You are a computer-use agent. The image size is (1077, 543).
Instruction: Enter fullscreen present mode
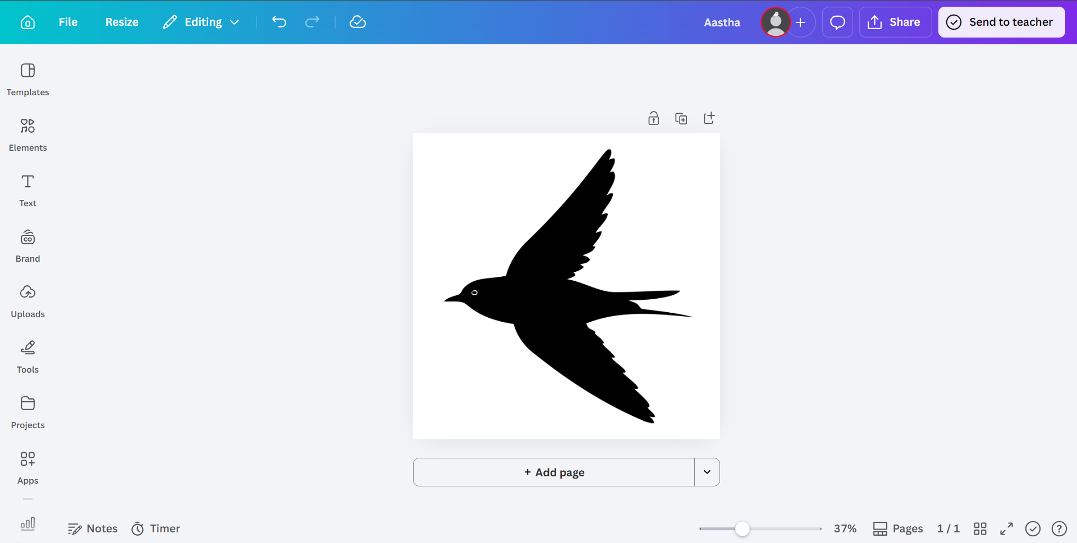click(1006, 528)
